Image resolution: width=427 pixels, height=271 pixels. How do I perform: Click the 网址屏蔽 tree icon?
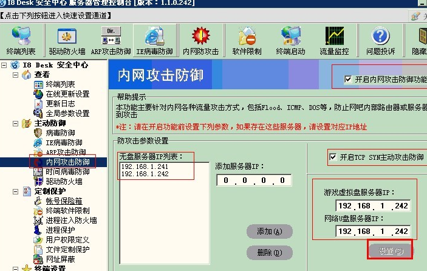[x=38, y=259]
